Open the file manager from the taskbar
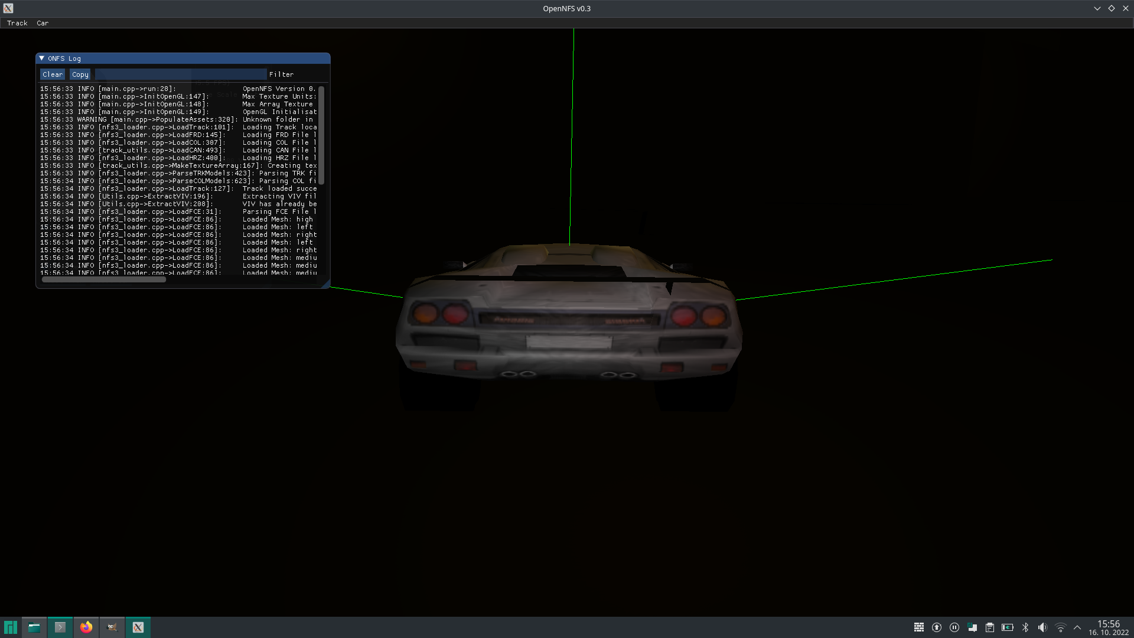The image size is (1134, 638). pos(34,627)
